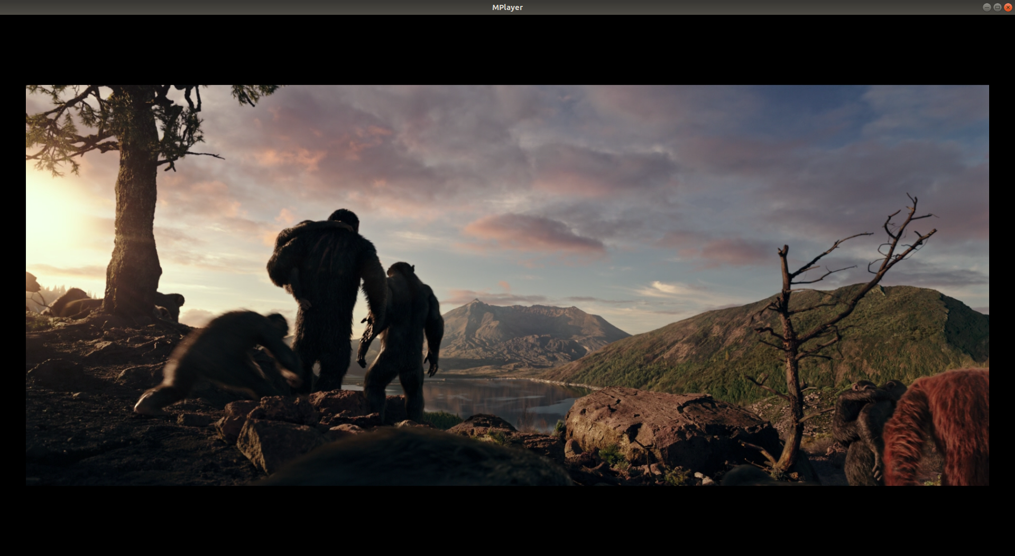This screenshot has width=1015, height=556.
Task: Click the black letterbox bar below the video
Action: 508,520
